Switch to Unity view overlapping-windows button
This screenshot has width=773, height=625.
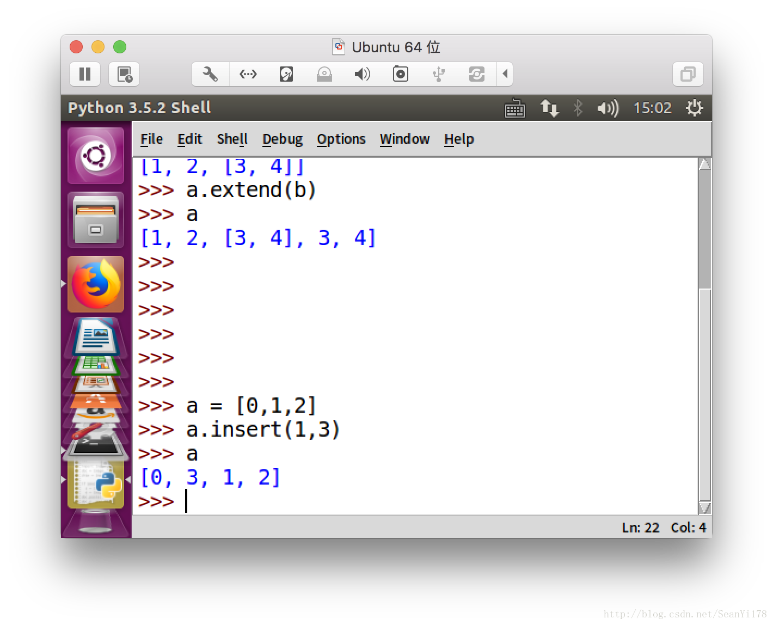[x=688, y=74]
